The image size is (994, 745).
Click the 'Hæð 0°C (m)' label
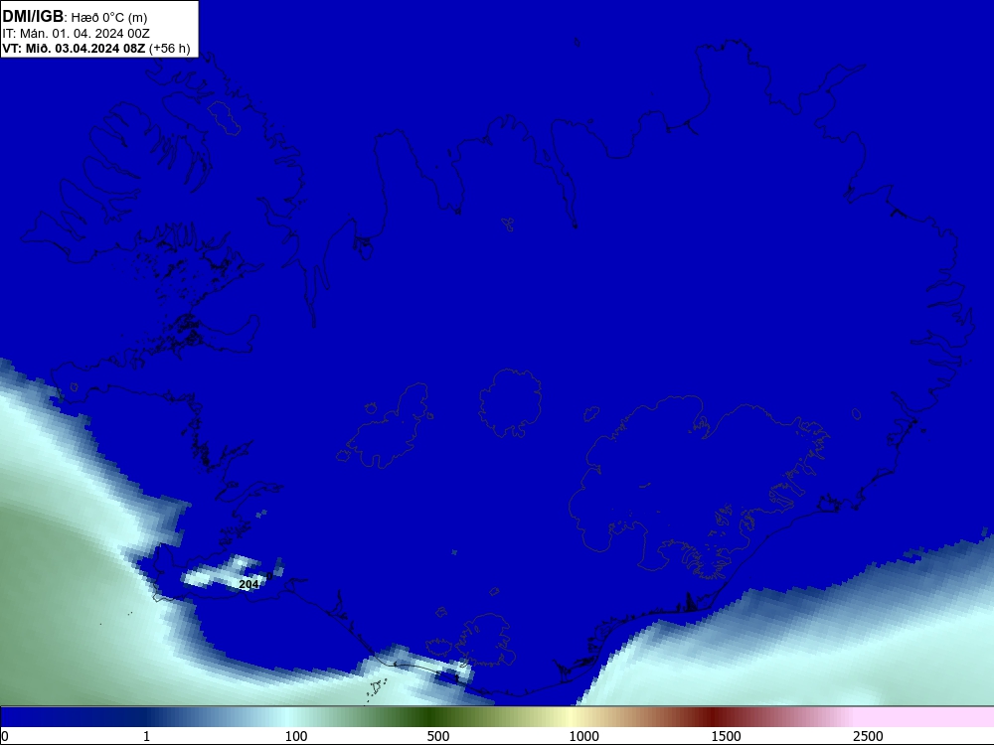(109, 18)
